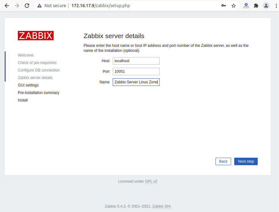Viewport: 279px width, 212px height.
Task: Select Pre-installation summary step
Action: tap(39, 93)
